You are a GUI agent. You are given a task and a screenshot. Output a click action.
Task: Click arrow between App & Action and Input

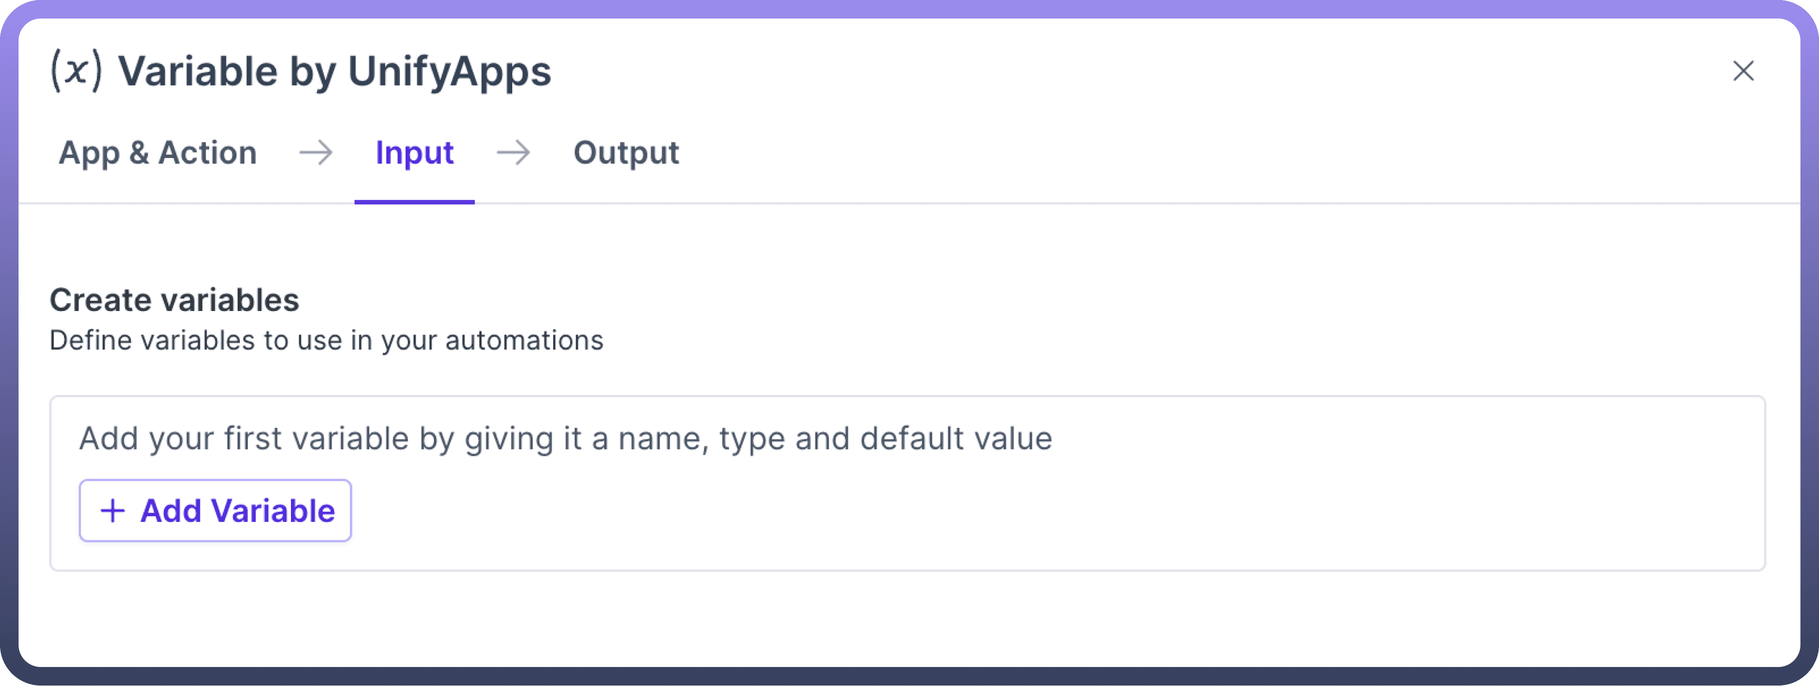click(316, 152)
